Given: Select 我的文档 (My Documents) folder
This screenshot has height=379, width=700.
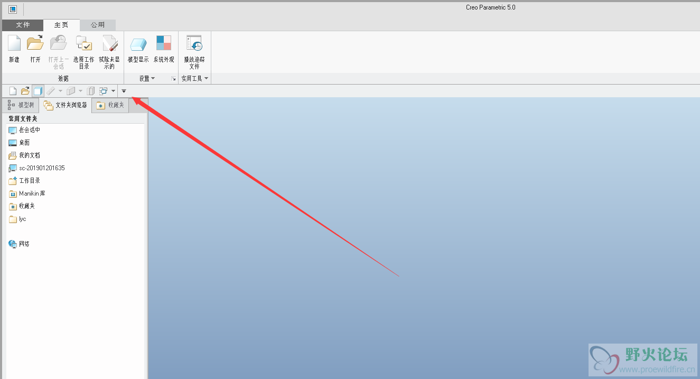Looking at the screenshot, I should (x=24, y=155).
